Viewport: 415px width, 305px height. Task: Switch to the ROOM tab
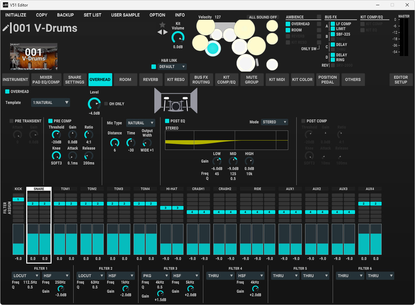[125, 80]
